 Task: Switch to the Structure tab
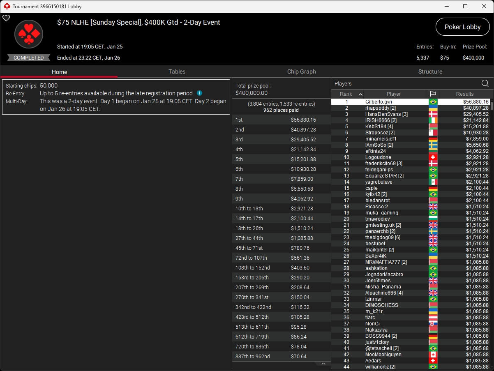click(430, 71)
